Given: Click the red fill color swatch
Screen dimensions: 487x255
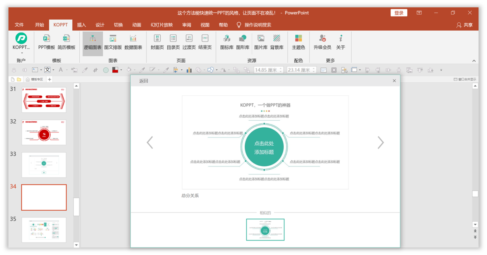Looking at the screenshot, I should pos(115,70).
